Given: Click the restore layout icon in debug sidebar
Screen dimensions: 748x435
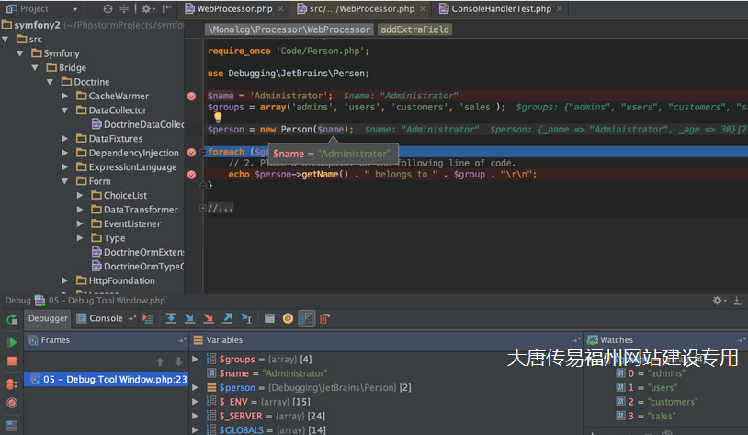Looking at the screenshot, I should tap(12, 425).
